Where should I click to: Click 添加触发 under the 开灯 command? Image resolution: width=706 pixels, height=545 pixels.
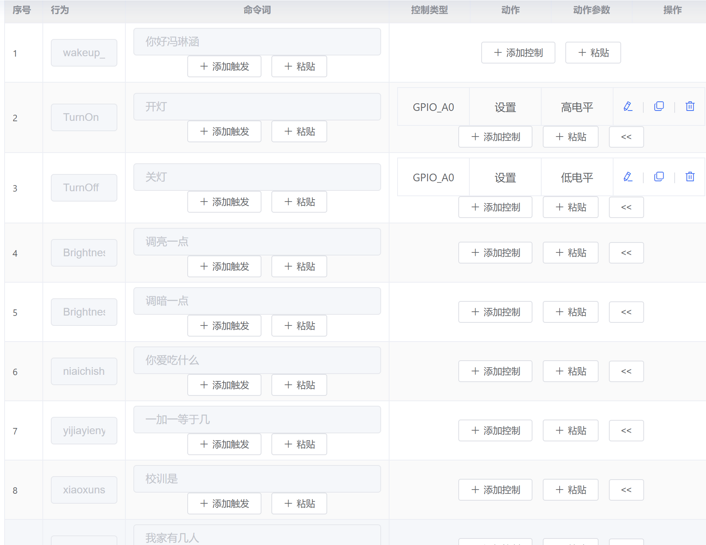pyautogui.click(x=224, y=131)
